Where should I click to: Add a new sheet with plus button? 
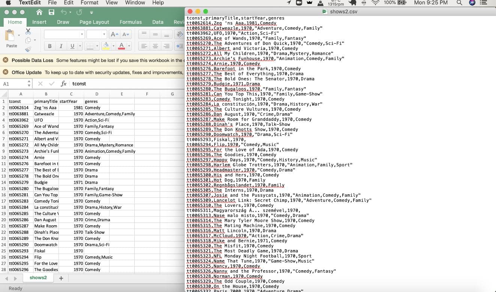[x=61, y=278]
